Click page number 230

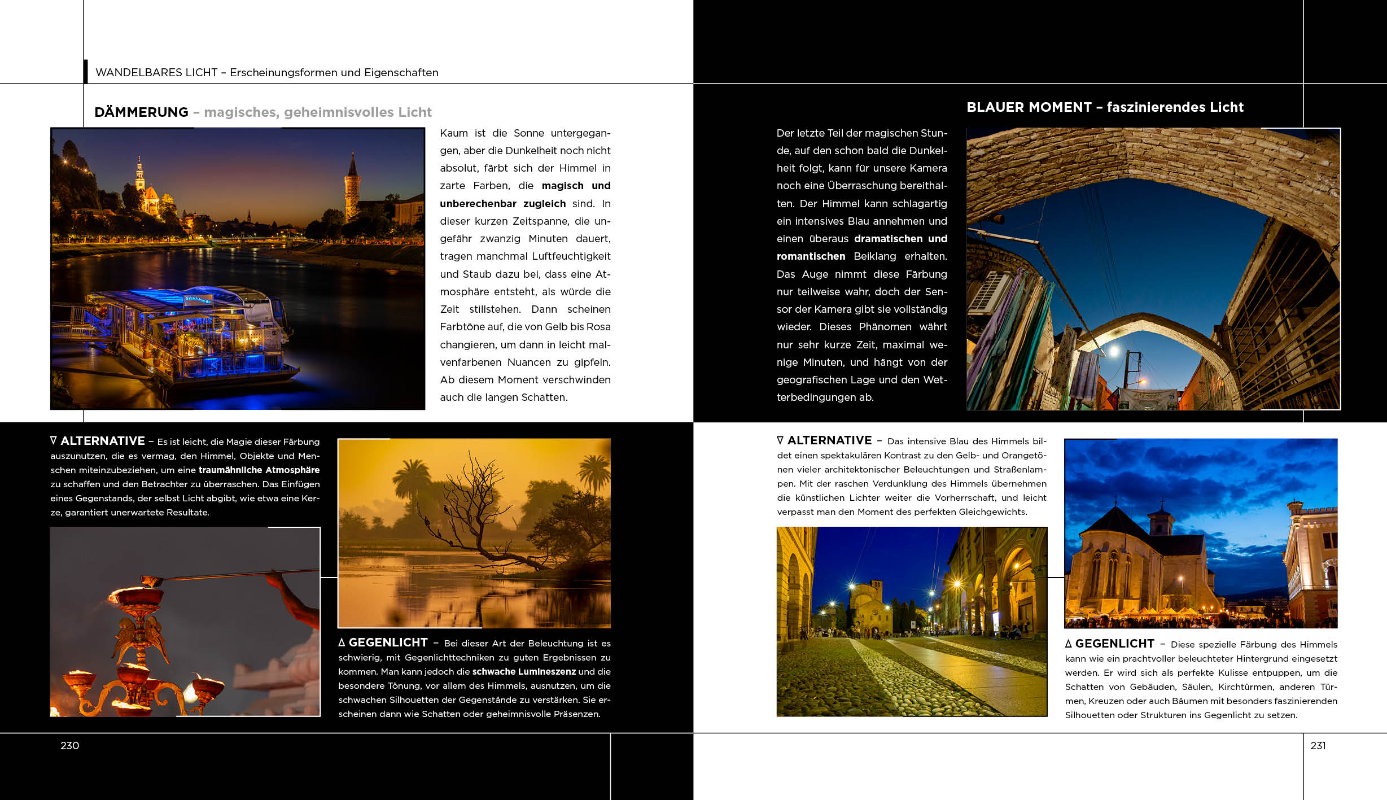[69, 745]
